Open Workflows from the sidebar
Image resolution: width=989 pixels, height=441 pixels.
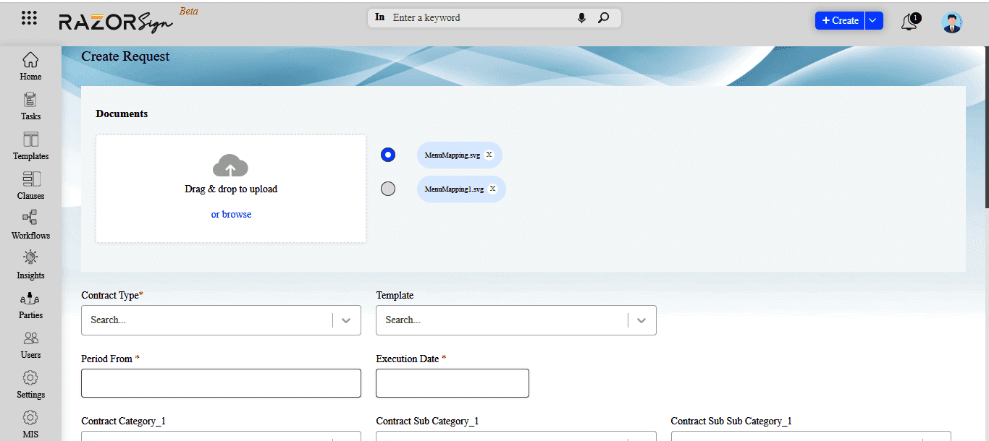click(x=30, y=225)
